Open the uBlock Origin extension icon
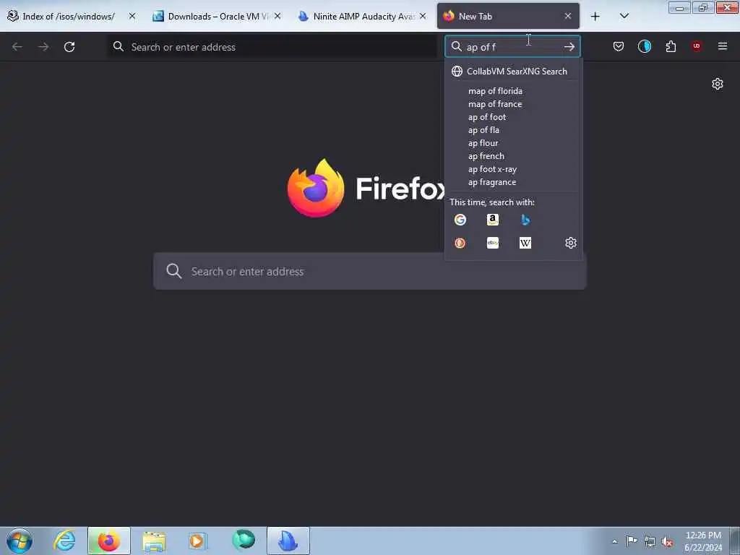 697,46
